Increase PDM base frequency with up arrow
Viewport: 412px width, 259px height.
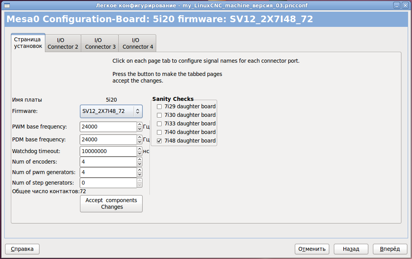coord(139,137)
